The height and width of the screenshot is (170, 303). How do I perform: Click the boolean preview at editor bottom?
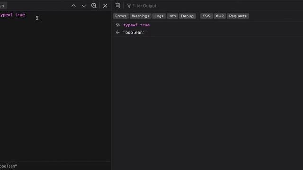tap(9, 166)
